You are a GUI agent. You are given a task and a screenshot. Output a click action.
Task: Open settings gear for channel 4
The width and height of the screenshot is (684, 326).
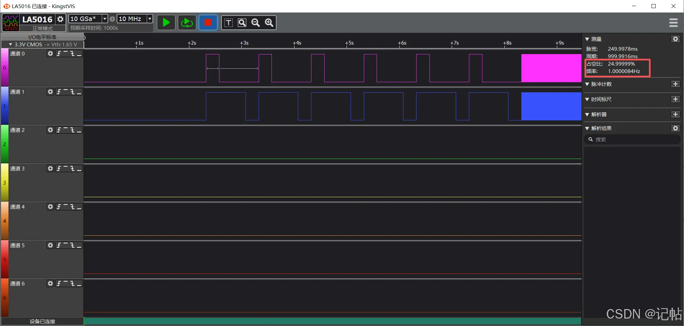click(50, 207)
